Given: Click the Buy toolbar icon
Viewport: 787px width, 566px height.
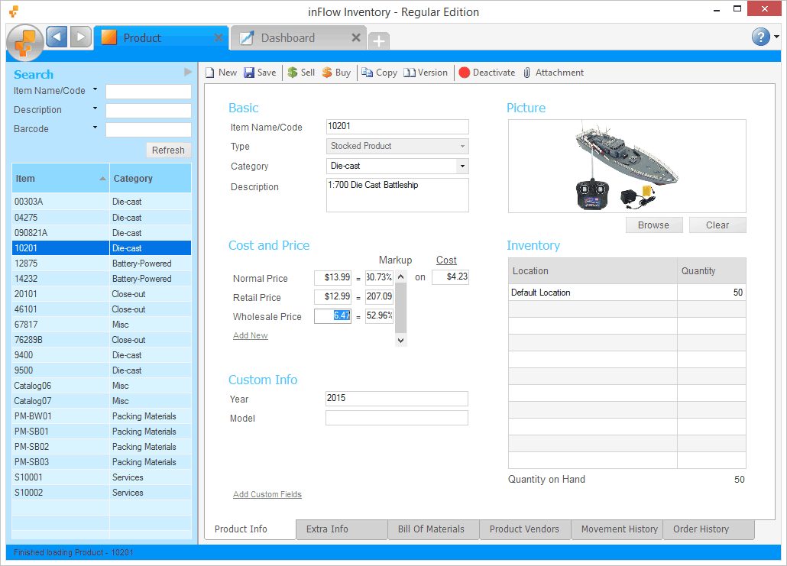Looking at the screenshot, I should 327,73.
